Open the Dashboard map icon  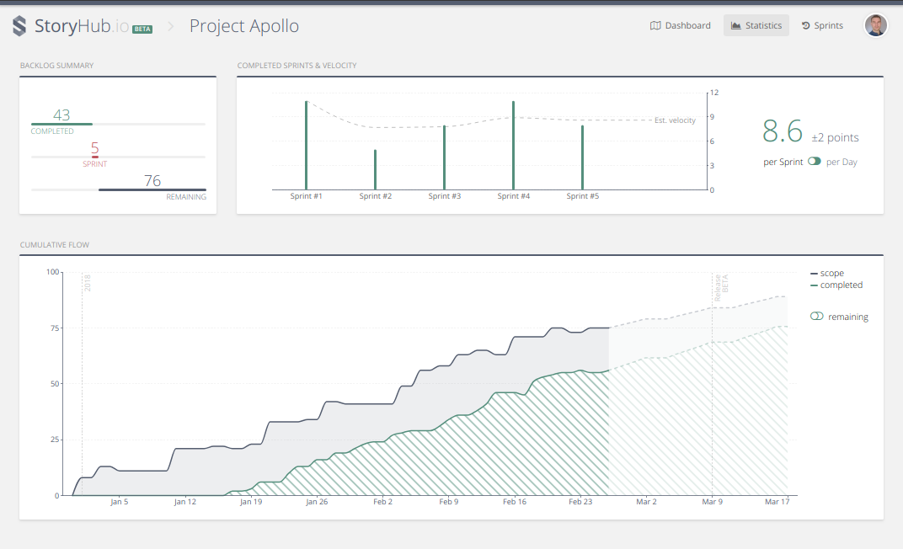pos(655,25)
